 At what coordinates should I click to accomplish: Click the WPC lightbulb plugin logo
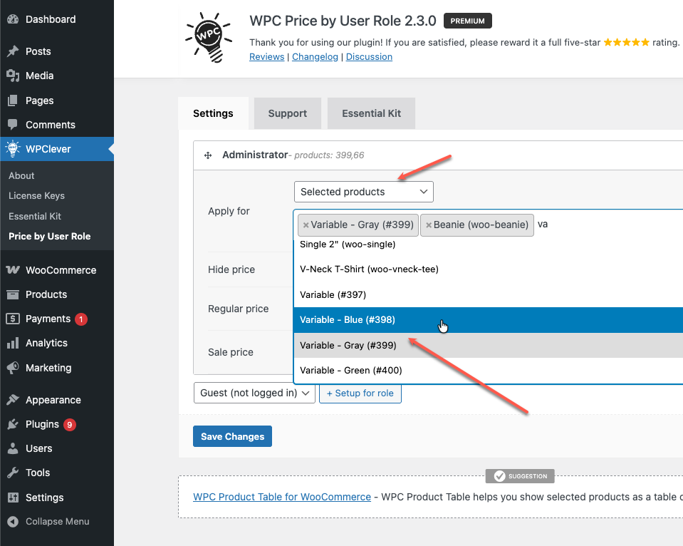click(209, 38)
